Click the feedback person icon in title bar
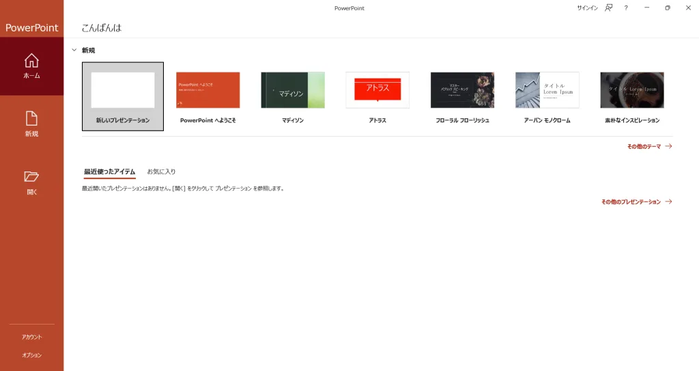 tap(609, 8)
